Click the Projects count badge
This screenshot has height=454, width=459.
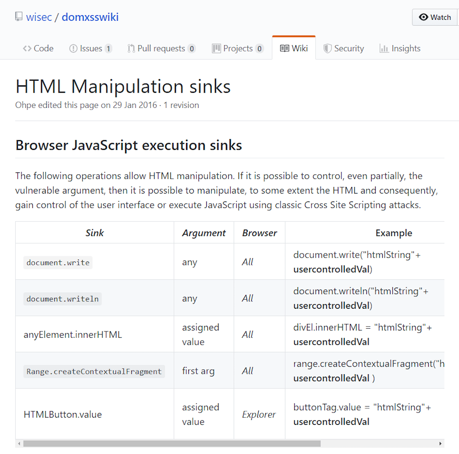coord(259,49)
